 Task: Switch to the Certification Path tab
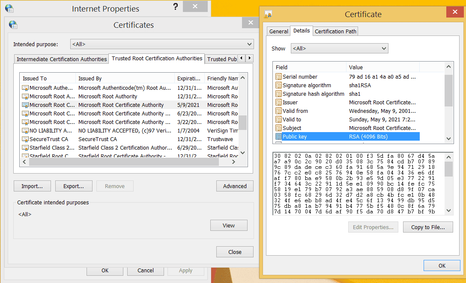[335, 32]
